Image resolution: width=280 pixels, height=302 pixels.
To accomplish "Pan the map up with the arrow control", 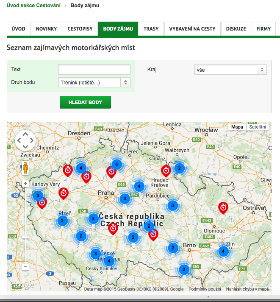I will click(25, 134).
